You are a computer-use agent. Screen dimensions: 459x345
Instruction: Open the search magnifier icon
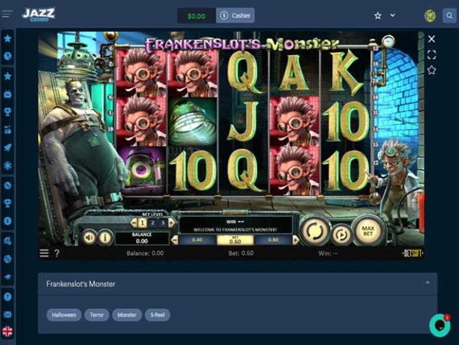pos(449,16)
